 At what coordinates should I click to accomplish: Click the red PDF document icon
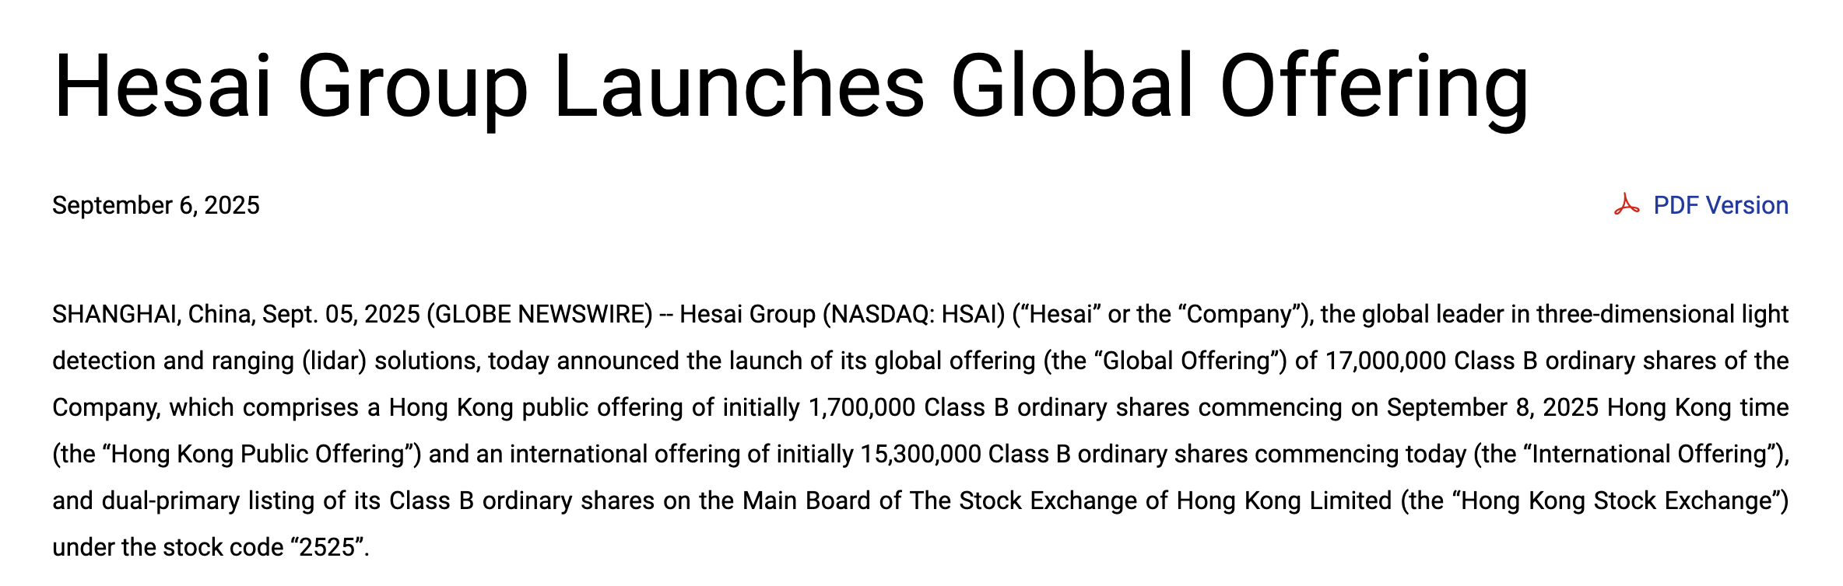point(1626,205)
